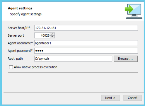The height and width of the screenshot is (106, 145).
Task: Increase server port with up arrow
Action: coord(52,34)
